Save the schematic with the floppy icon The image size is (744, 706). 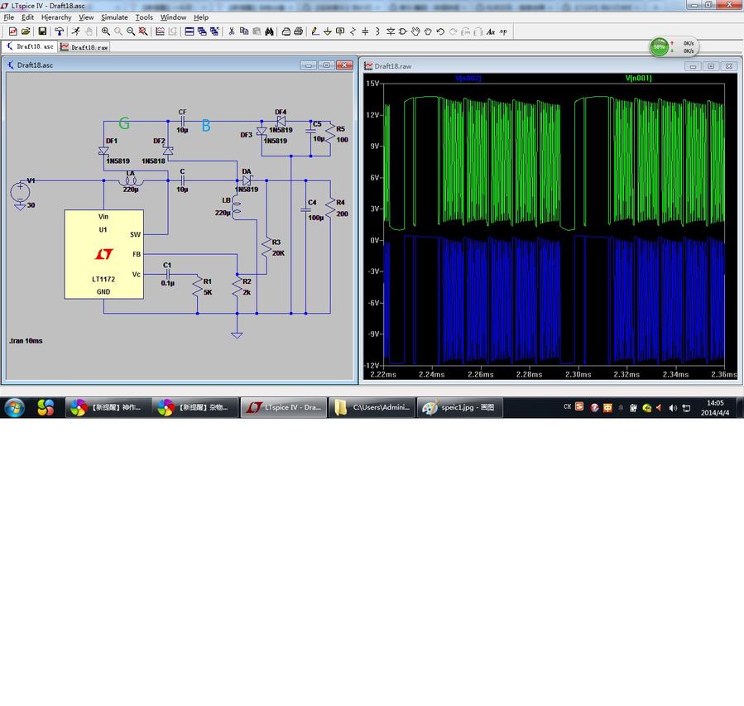pyautogui.click(x=42, y=31)
